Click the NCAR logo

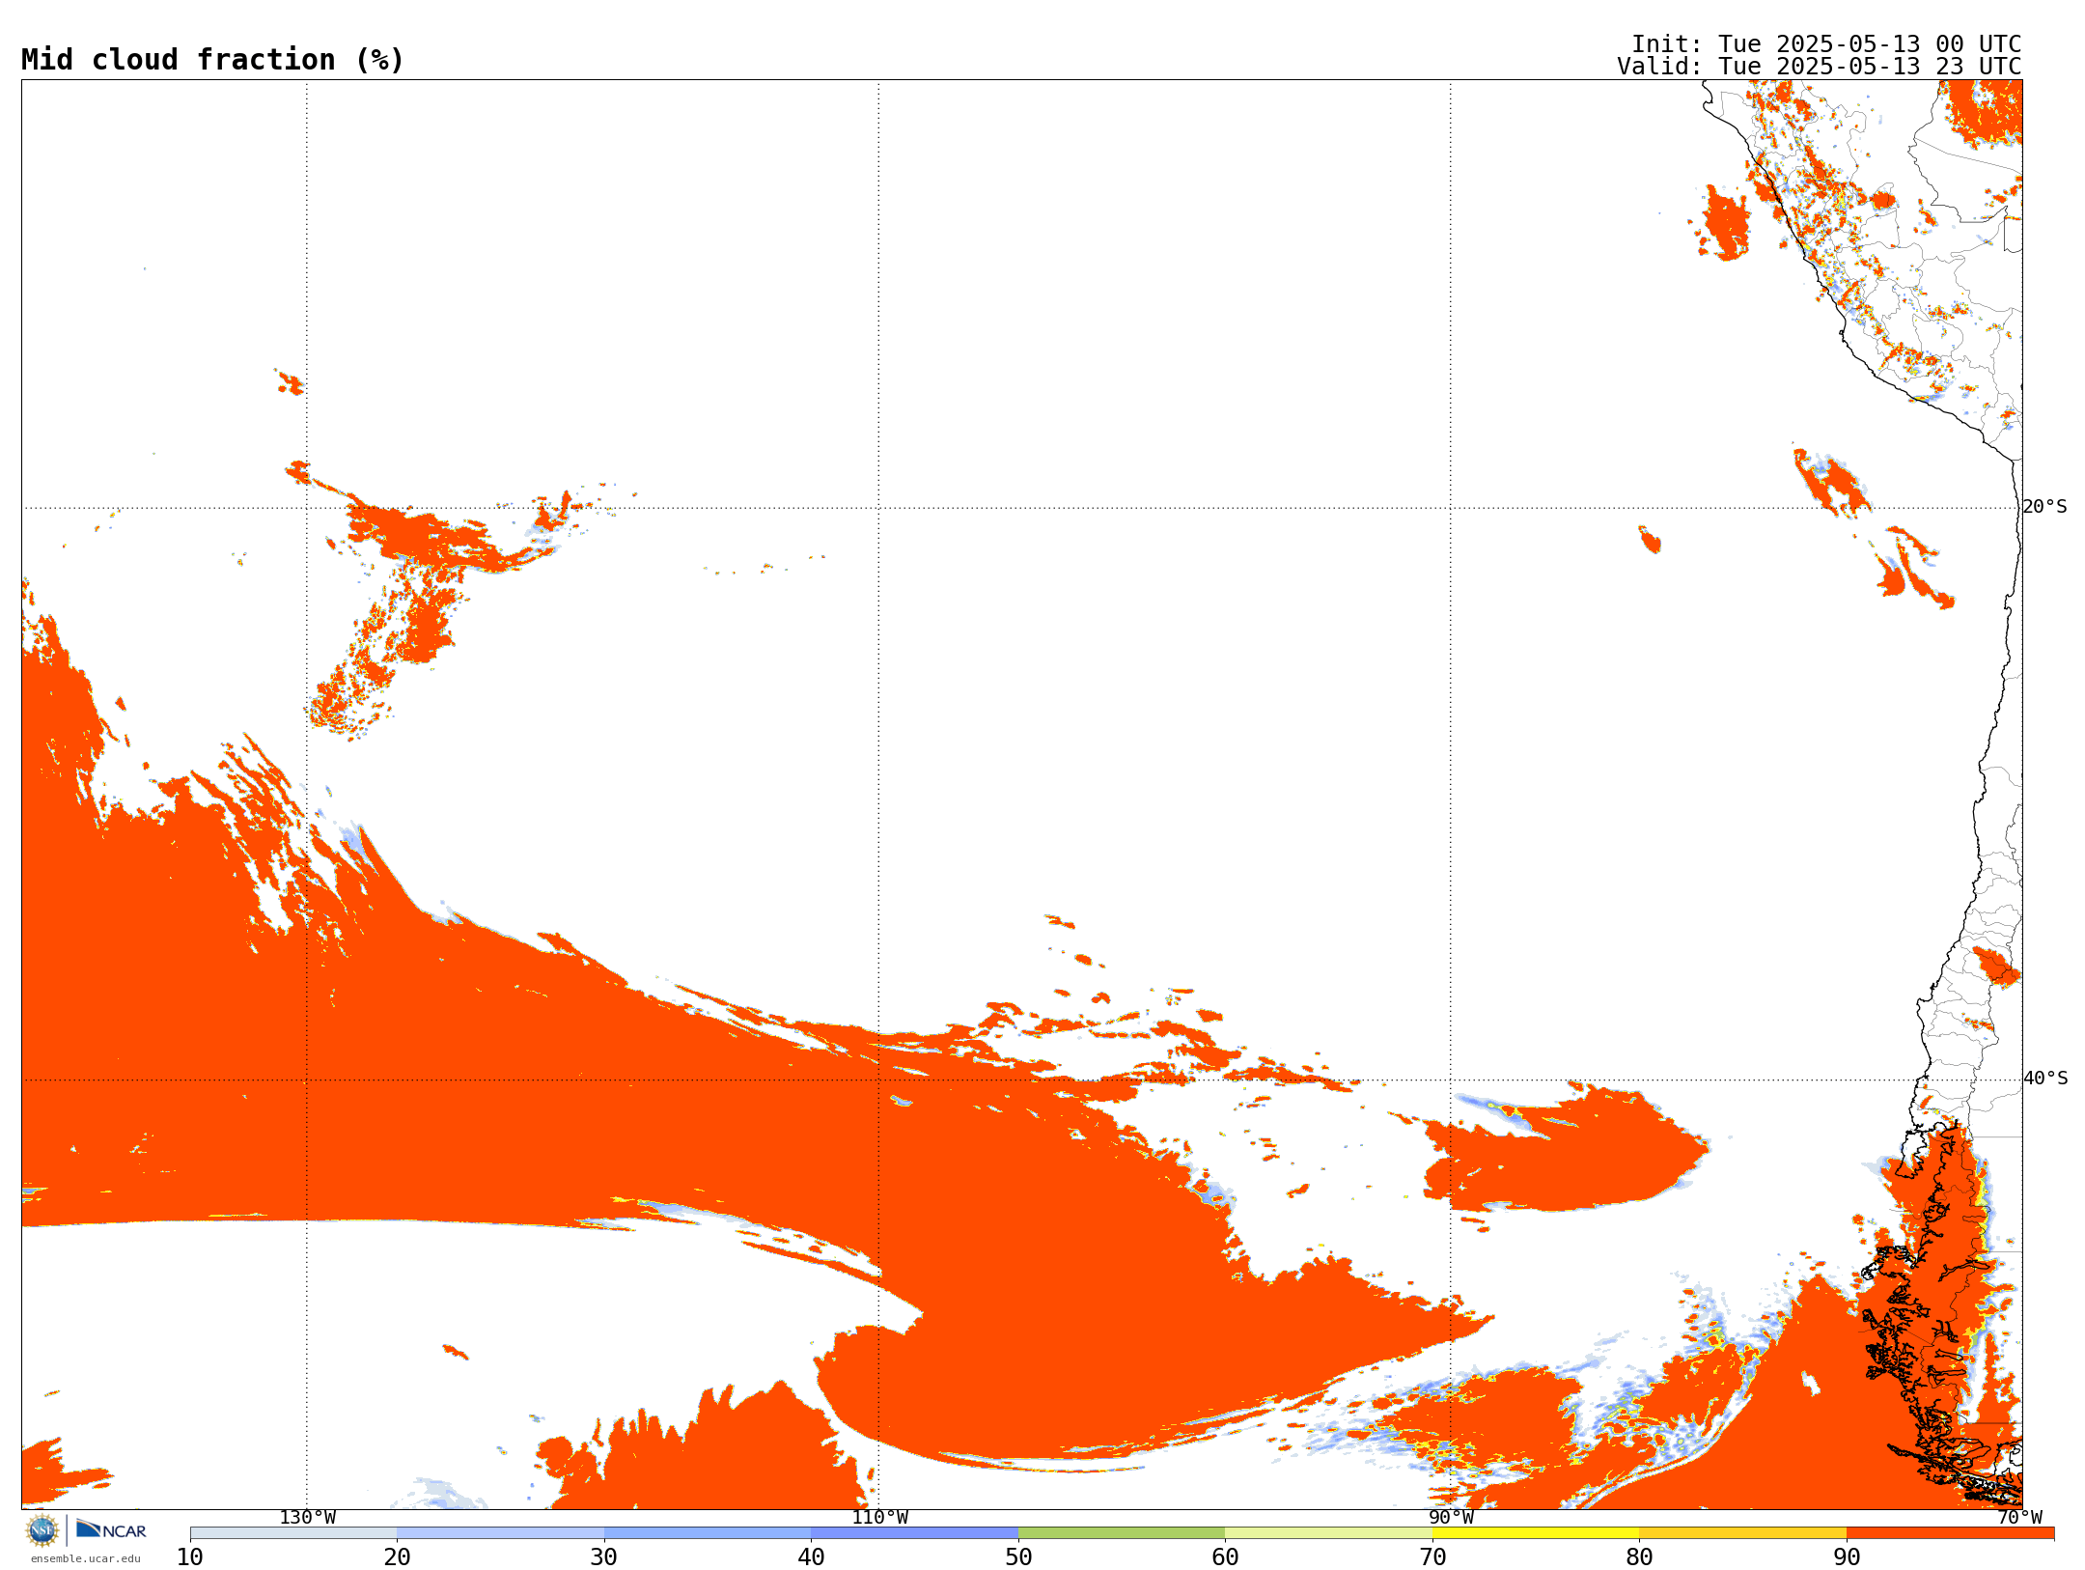click(111, 1529)
